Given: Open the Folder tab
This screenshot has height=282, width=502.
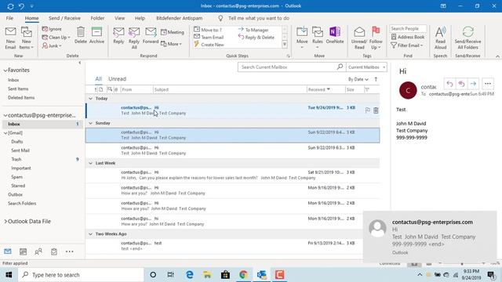Looking at the screenshot, I should [97, 18].
